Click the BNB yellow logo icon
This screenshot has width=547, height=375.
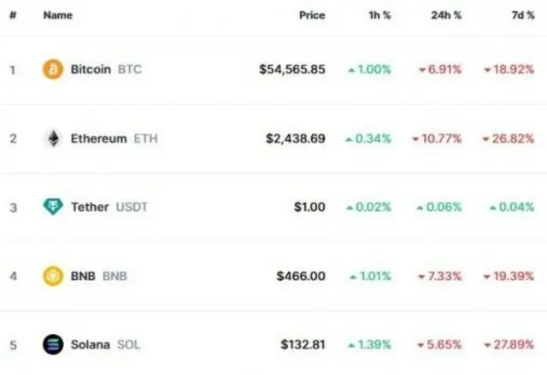coord(53,276)
